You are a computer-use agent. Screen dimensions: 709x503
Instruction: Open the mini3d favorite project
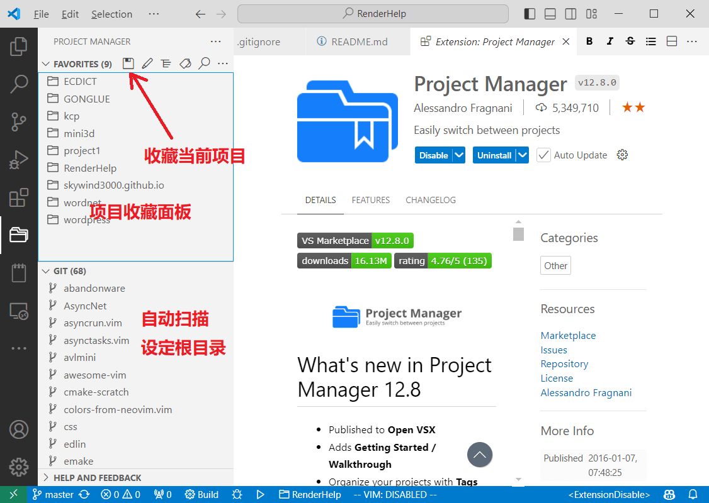[135, 133]
